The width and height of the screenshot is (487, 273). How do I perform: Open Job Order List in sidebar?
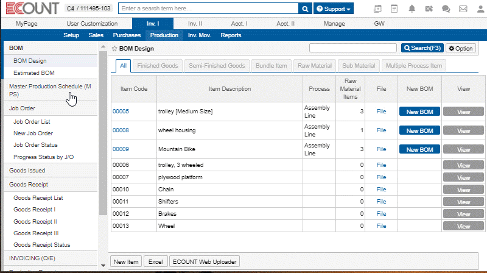[x=32, y=122]
